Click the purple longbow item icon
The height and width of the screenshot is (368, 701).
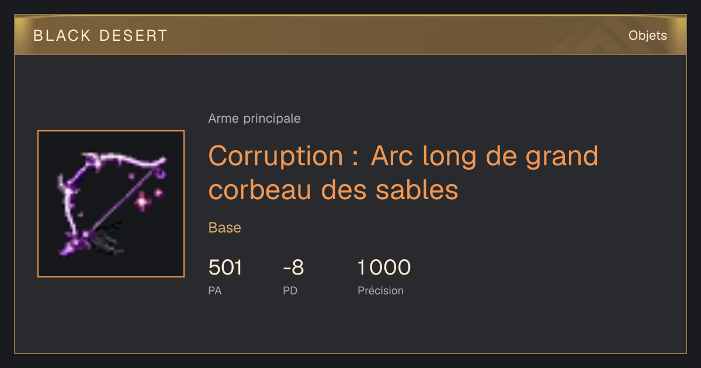(x=111, y=204)
